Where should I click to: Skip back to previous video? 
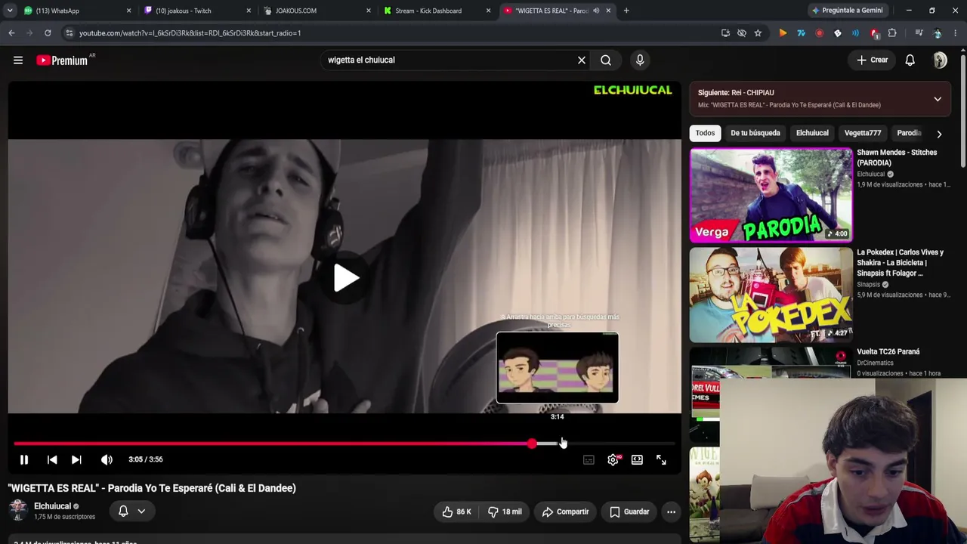52,459
